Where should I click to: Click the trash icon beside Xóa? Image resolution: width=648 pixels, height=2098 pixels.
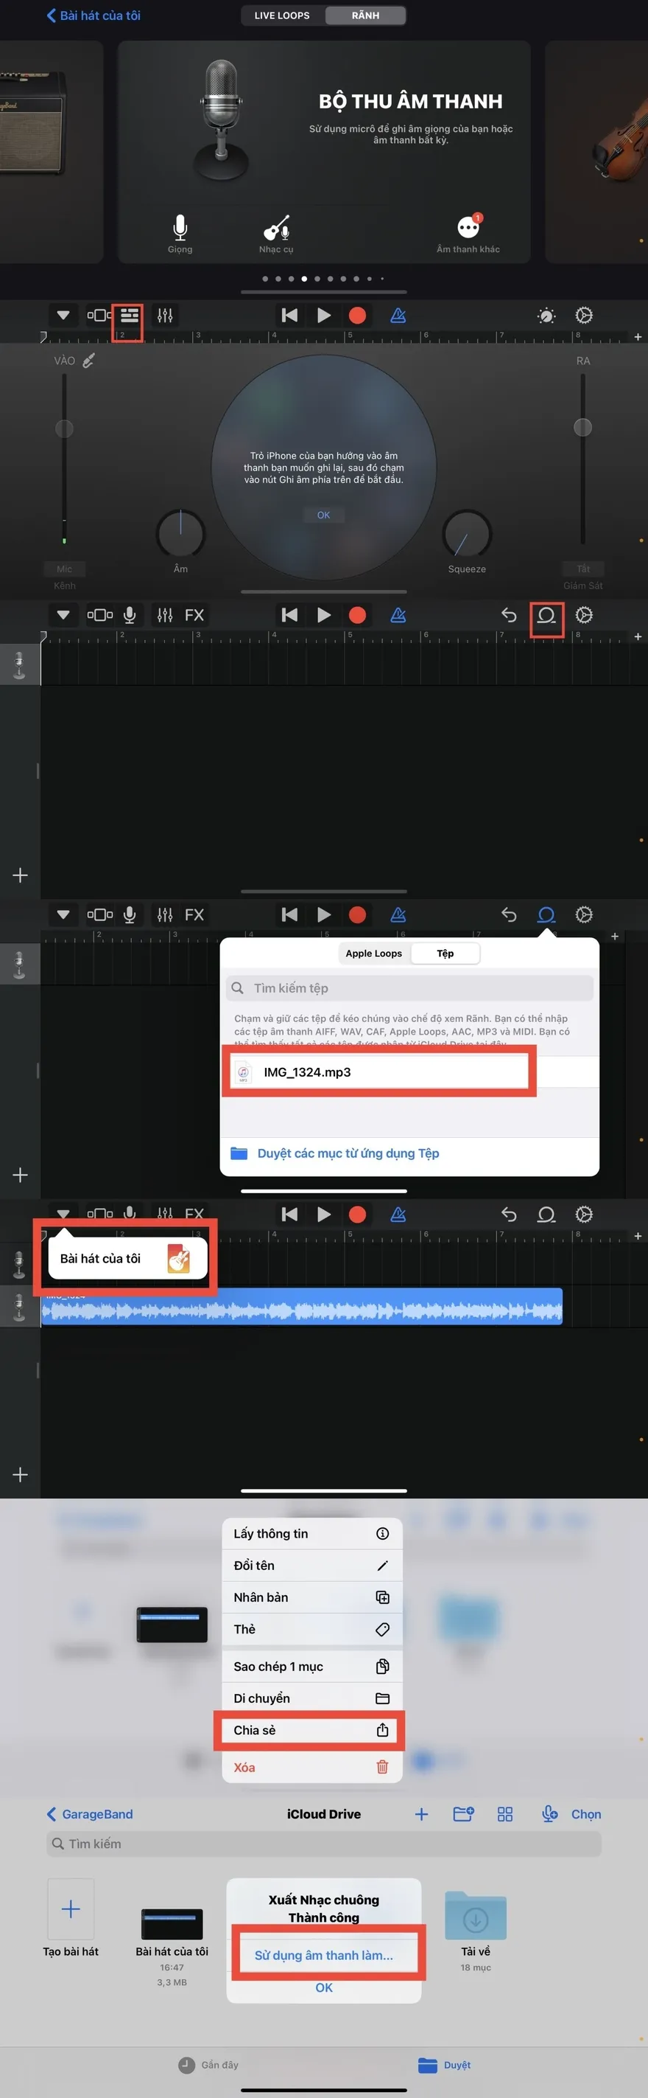click(x=382, y=1766)
